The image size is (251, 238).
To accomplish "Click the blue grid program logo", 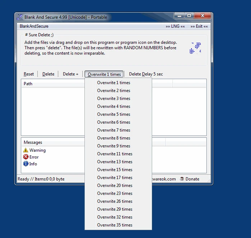I will 195,48.
